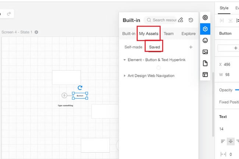The image size is (239, 159).
Task: Click the history clock icon
Action: [x=191, y=20]
